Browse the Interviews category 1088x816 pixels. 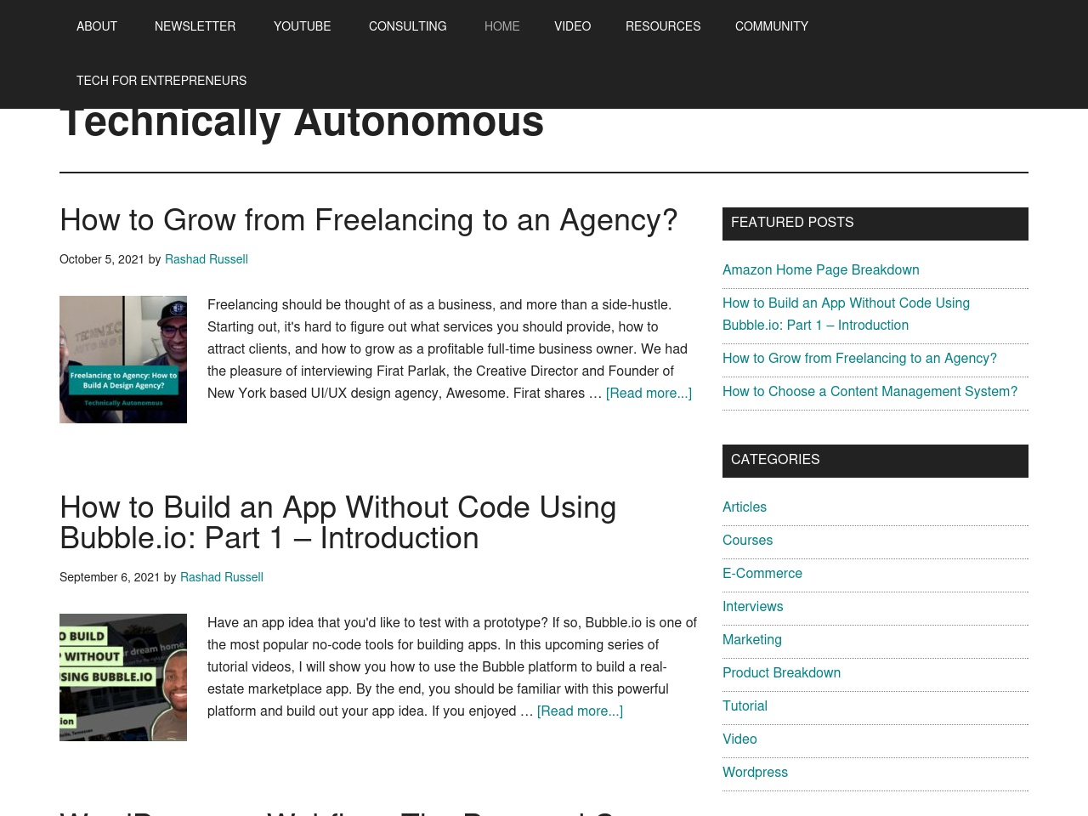[753, 606]
